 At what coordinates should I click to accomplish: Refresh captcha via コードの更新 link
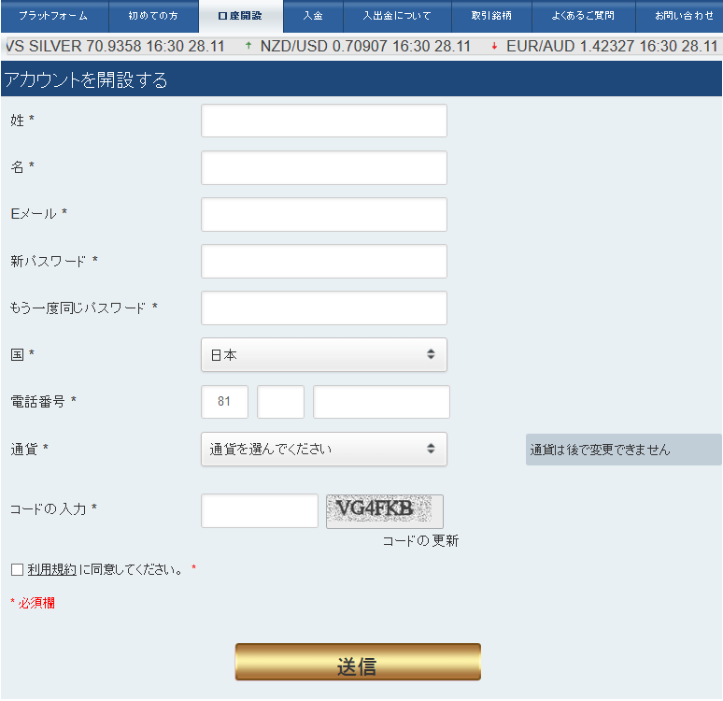coord(420,541)
